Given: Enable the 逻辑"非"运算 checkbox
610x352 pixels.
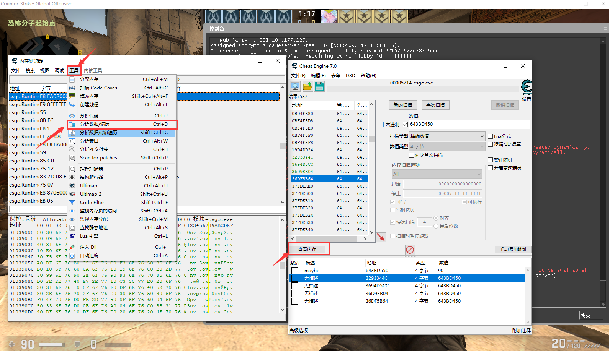Looking at the screenshot, I should 490,144.
